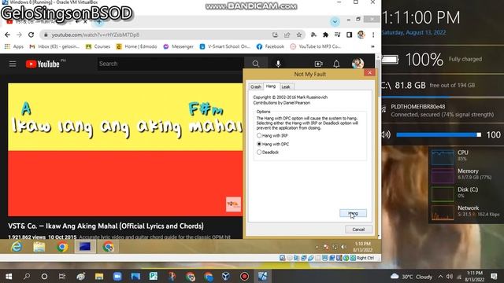Open the Chrome profile avatar
The height and width of the screenshot is (283, 504).
[x=361, y=35]
